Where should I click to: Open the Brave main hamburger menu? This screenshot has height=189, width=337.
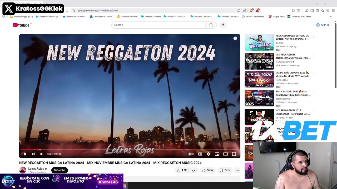tap(333, 10)
